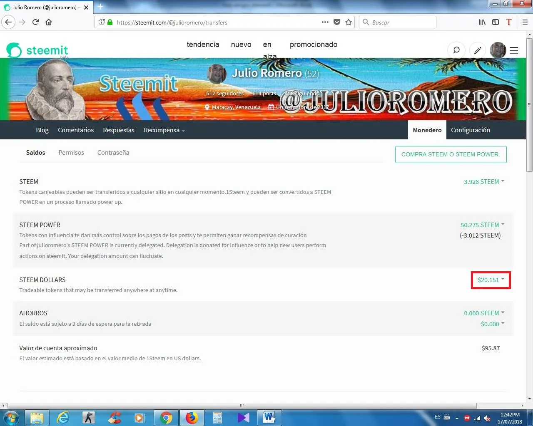Expand the 3.926 STEEM balance dropdown
This screenshot has width=533, height=426.
coord(484,181)
